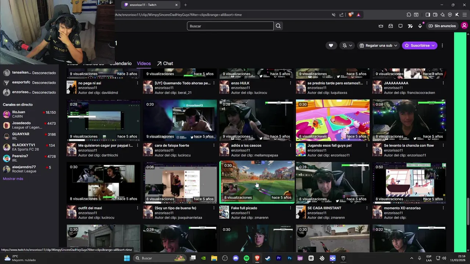Close the 'enzorisso11 - Twitch' browser tab

coord(176,5)
